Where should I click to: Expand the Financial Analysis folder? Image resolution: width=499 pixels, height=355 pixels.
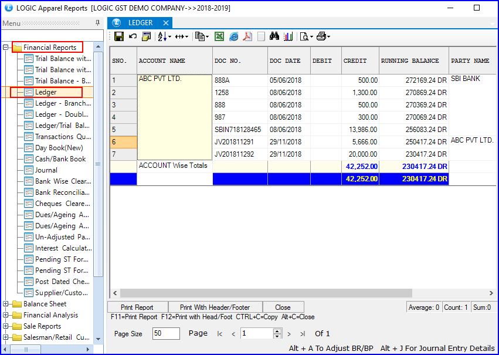point(5,315)
